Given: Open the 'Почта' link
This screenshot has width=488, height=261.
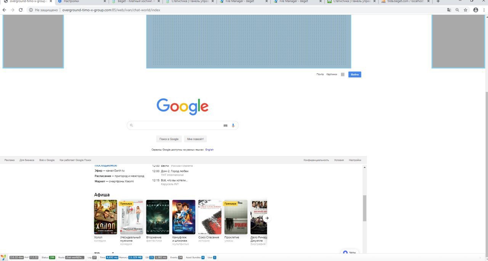Looking at the screenshot, I should pos(320,74).
